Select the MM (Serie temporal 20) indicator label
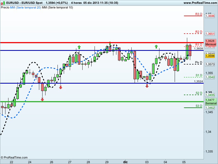Screen dimensions: 218x164 [x=25, y=7]
